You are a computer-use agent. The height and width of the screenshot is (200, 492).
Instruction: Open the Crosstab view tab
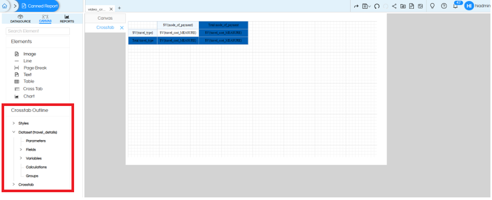[x=105, y=28]
